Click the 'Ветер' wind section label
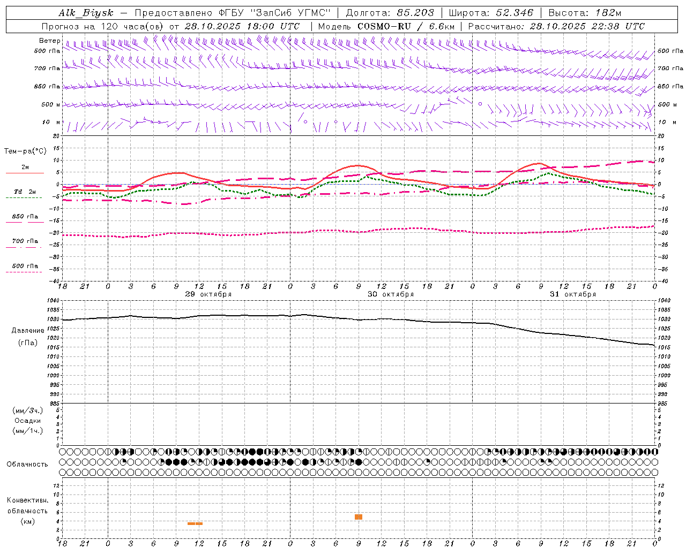Viewport: 686px width, 548px height. tap(50, 41)
